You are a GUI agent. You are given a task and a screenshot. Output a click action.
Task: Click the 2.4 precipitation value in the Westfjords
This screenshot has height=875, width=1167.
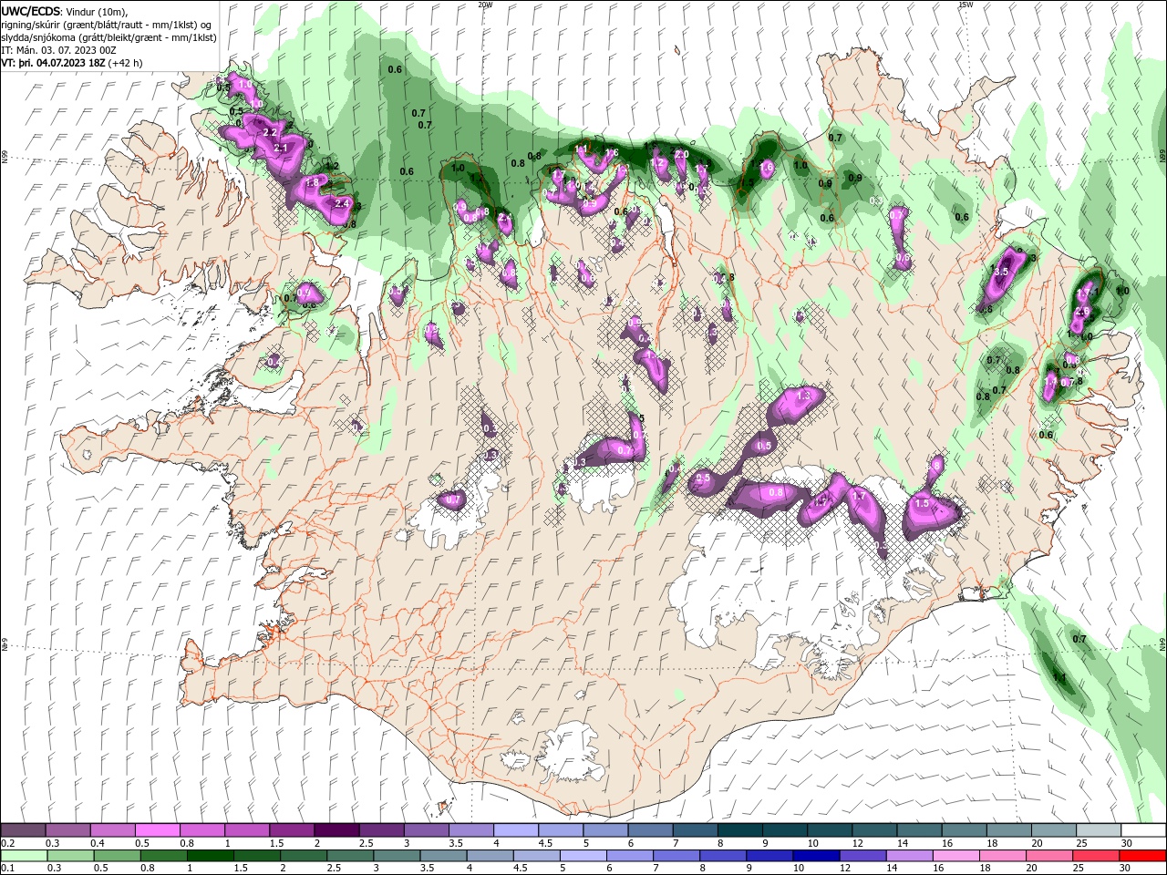pyautogui.click(x=343, y=202)
